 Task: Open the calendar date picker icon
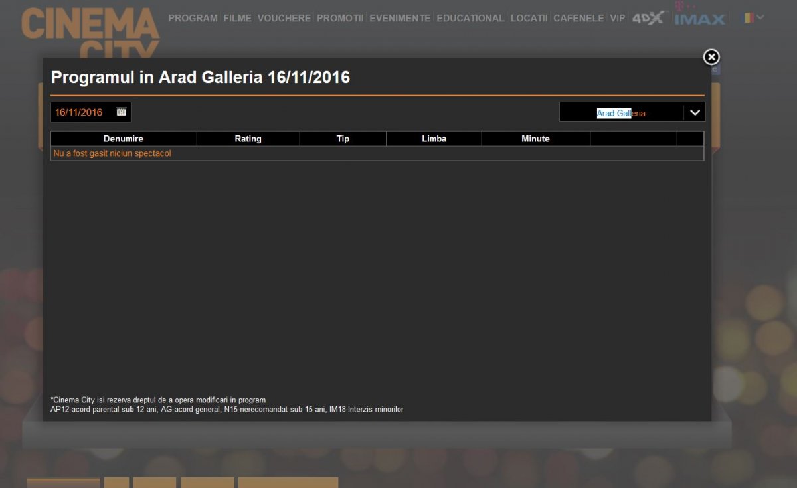[121, 112]
